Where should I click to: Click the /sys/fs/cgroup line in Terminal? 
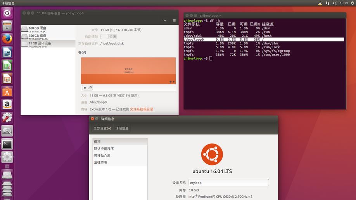pyautogui.click(x=237, y=51)
